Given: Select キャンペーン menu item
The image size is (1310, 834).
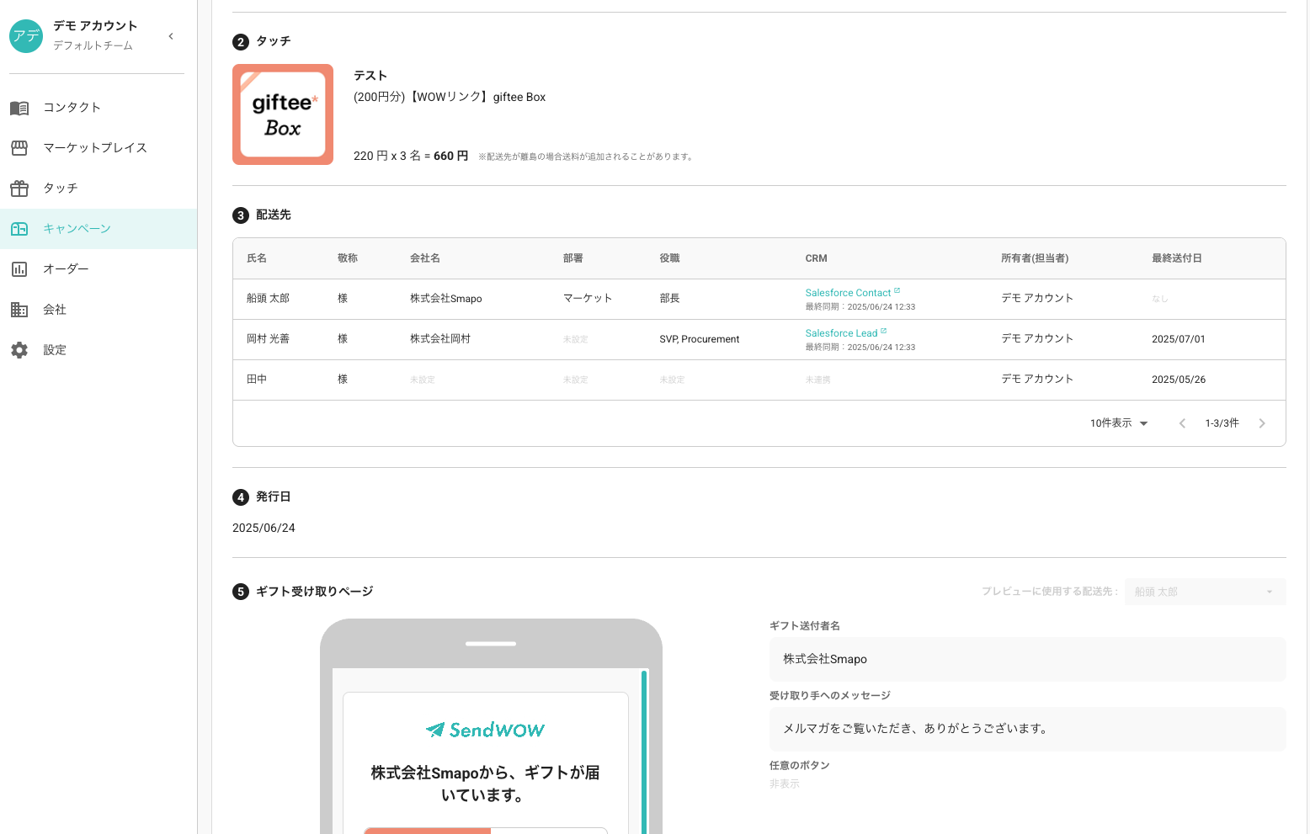Looking at the screenshot, I should [99, 229].
